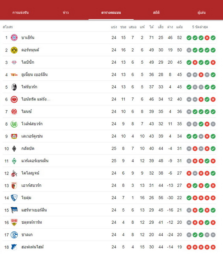
Task: Open the สถิติ tab
Action: coord(156,13)
